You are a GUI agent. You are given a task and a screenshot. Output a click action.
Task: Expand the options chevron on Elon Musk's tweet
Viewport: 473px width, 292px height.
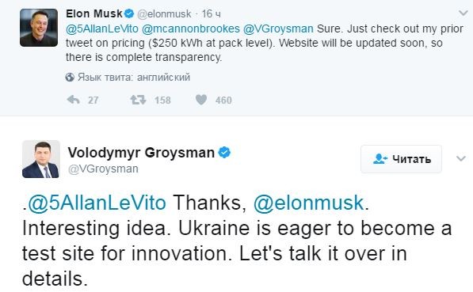click(463, 13)
